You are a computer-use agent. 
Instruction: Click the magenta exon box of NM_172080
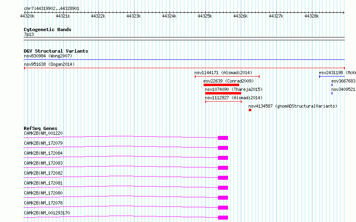coord(223,198)
